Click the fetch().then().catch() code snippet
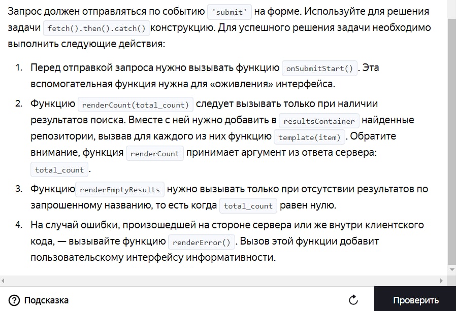Viewport: 456px width, 311px height. tap(97, 28)
